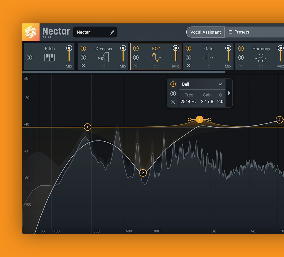
Task: Click node 3 left Q handle
Action: [189, 119]
